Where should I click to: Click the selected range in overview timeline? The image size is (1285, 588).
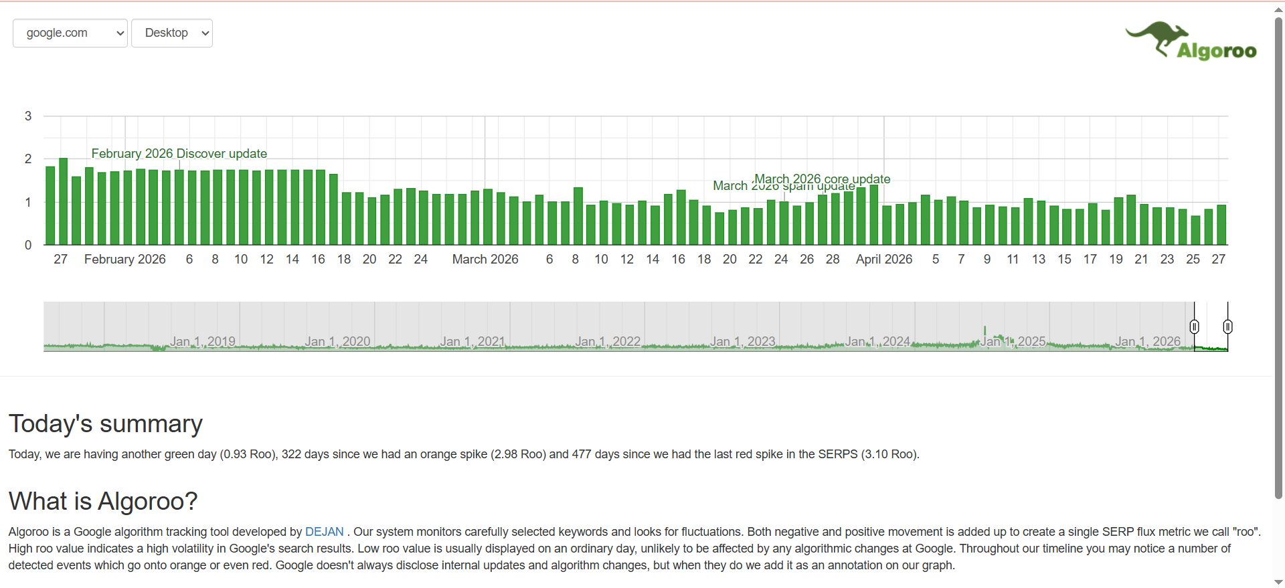1211,326
